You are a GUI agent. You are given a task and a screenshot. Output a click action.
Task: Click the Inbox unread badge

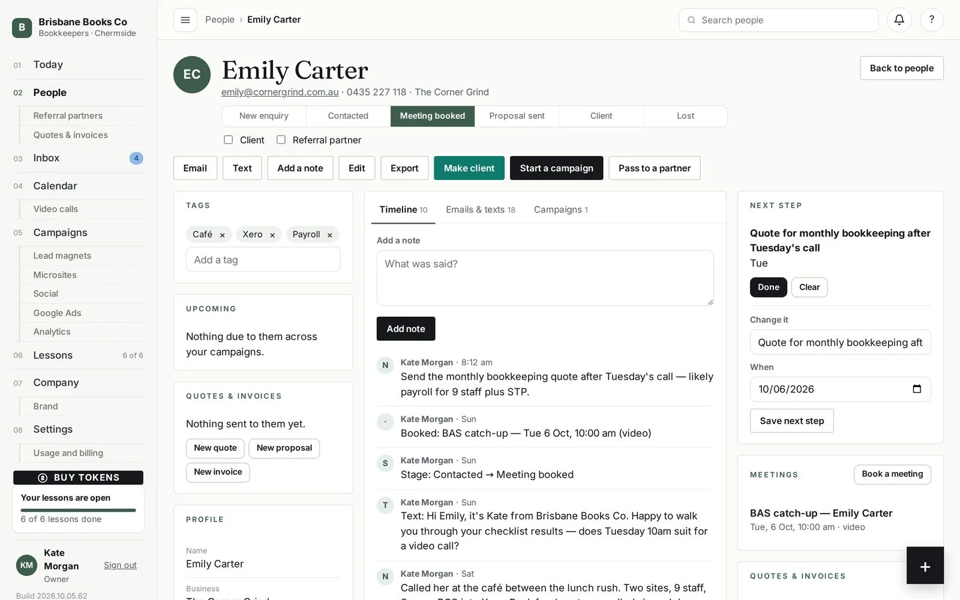(x=136, y=158)
